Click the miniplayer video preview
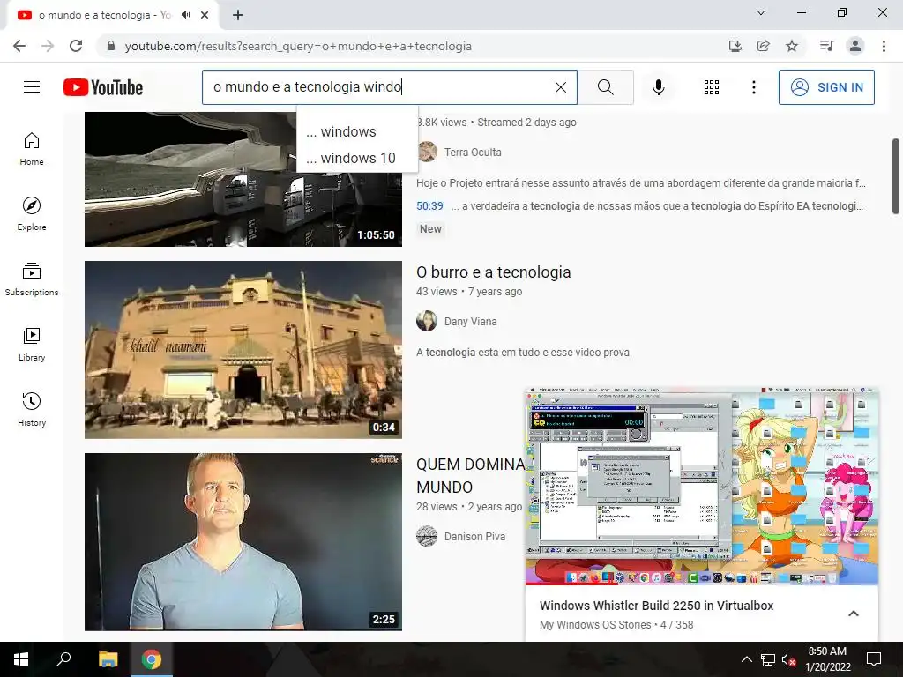 click(x=702, y=486)
